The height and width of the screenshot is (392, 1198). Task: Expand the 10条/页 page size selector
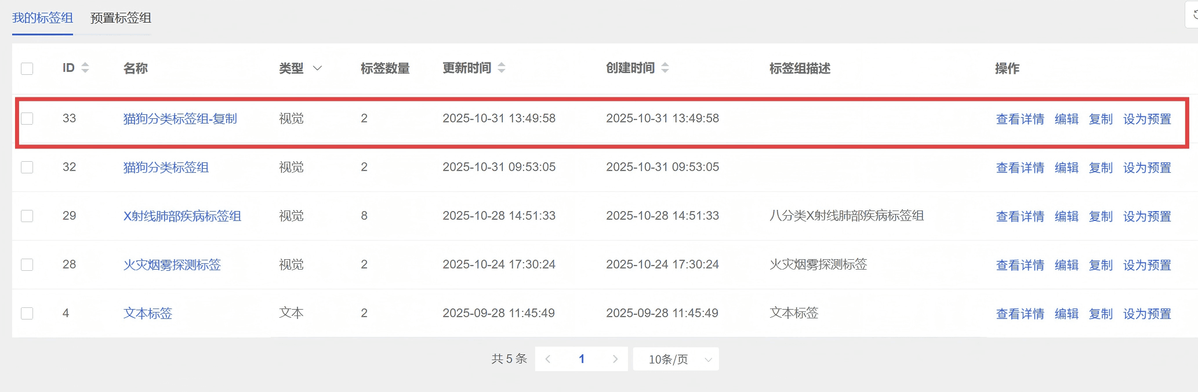(676, 359)
